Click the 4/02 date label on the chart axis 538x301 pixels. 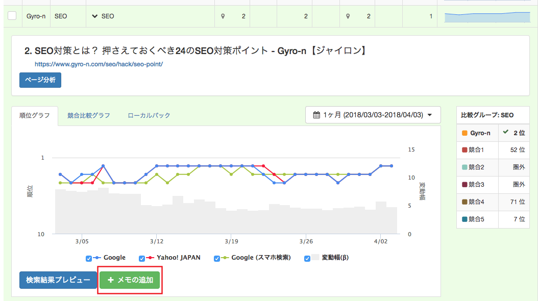pyautogui.click(x=380, y=241)
